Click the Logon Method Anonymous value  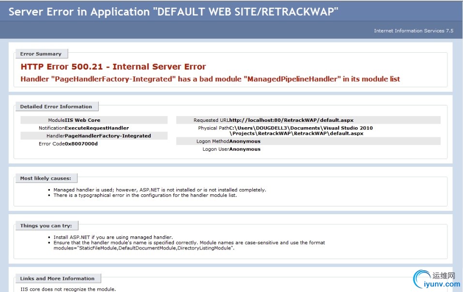coord(245,142)
